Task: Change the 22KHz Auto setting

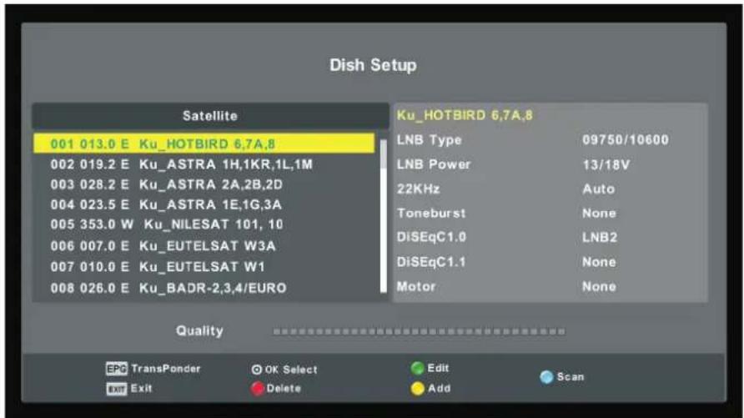Action: (x=599, y=189)
